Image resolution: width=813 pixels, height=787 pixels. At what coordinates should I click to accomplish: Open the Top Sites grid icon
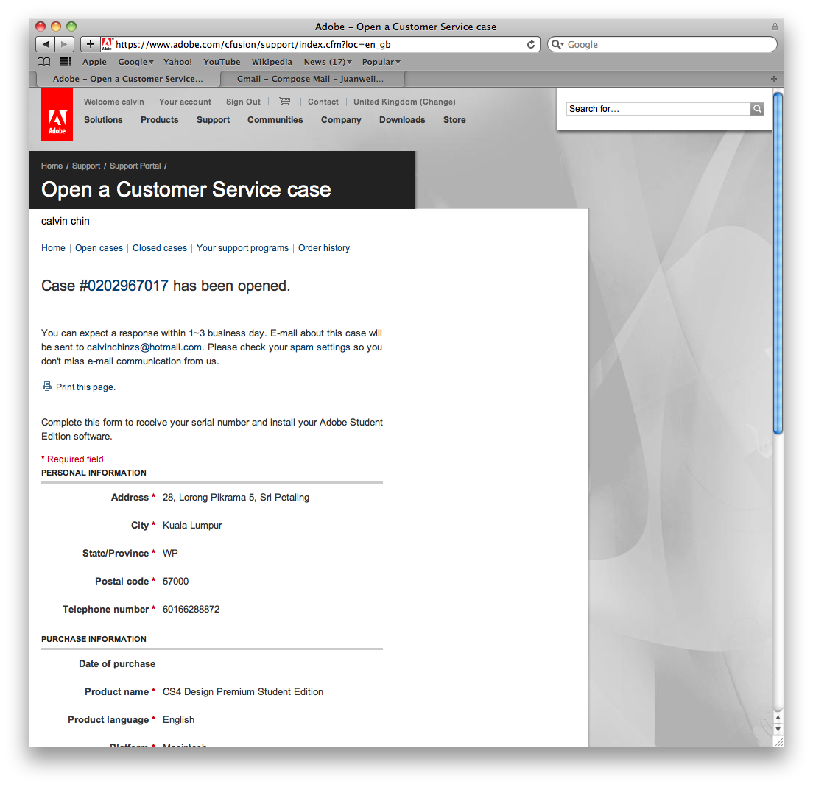coord(66,62)
